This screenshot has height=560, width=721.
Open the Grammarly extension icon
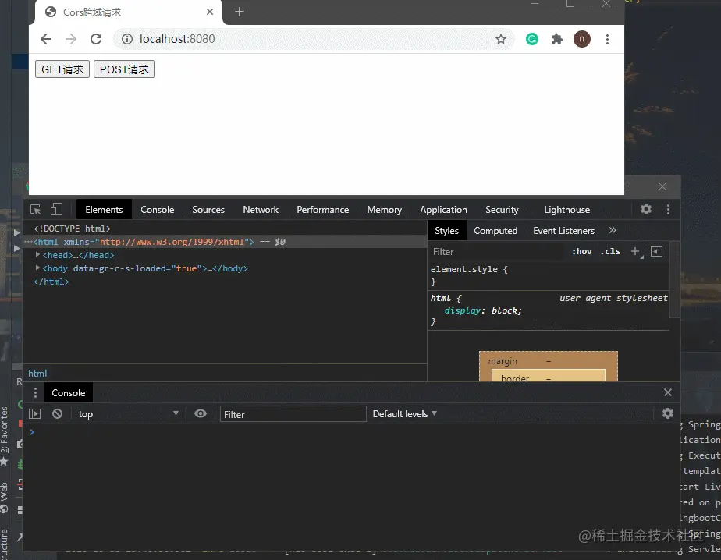click(532, 39)
